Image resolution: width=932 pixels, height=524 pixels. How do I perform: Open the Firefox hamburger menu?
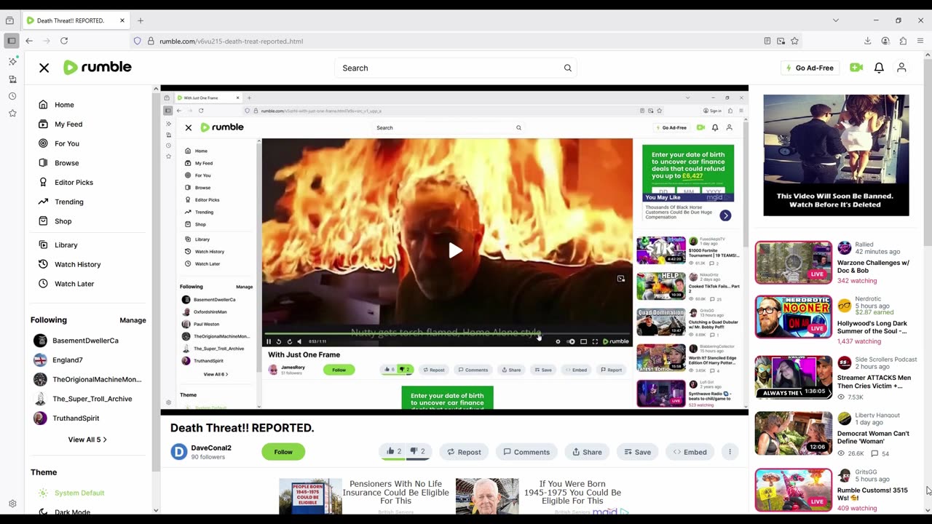coord(920,41)
